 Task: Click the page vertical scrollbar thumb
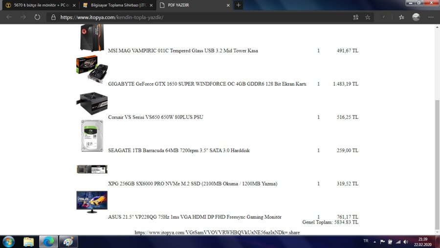437,164
